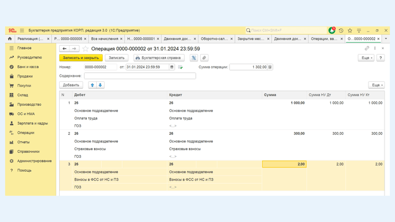Expand the Ещё dropdown above the table
This screenshot has height=222, width=395.
[x=376, y=85]
